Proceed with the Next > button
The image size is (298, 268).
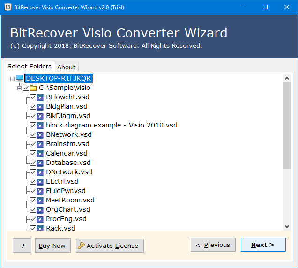263,245
